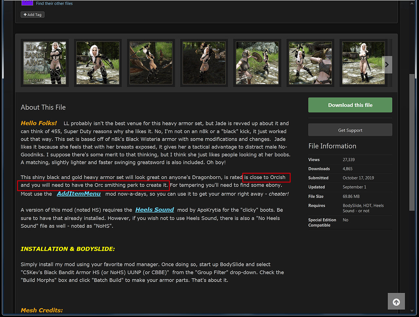Select the File Size value 69.86 MB
The width and height of the screenshot is (419, 317).
coord(351,196)
